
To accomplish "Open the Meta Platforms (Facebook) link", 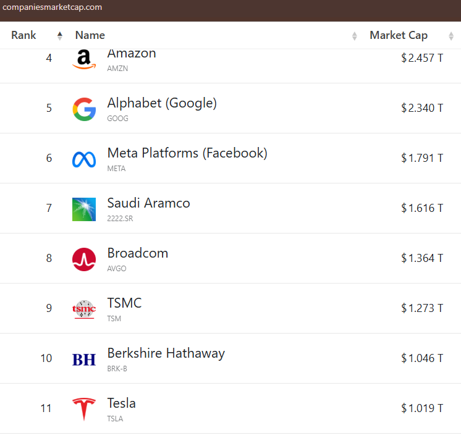I will click(x=187, y=153).
